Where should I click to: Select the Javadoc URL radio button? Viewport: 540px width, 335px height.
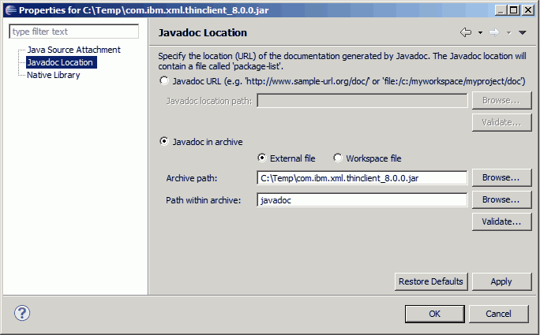[x=164, y=81]
